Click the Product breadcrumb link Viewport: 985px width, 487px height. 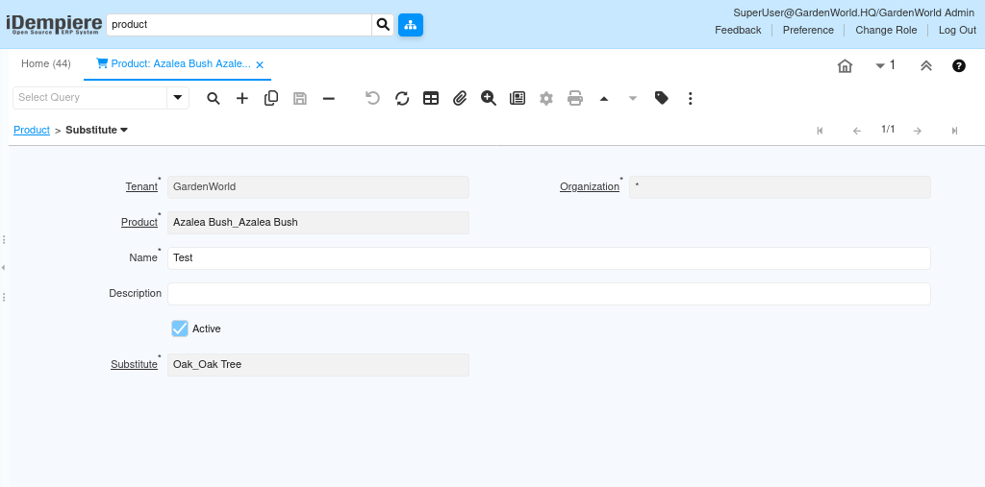coord(32,130)
